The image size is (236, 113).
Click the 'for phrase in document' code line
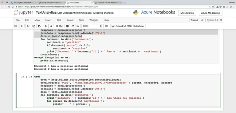[75, 101]
